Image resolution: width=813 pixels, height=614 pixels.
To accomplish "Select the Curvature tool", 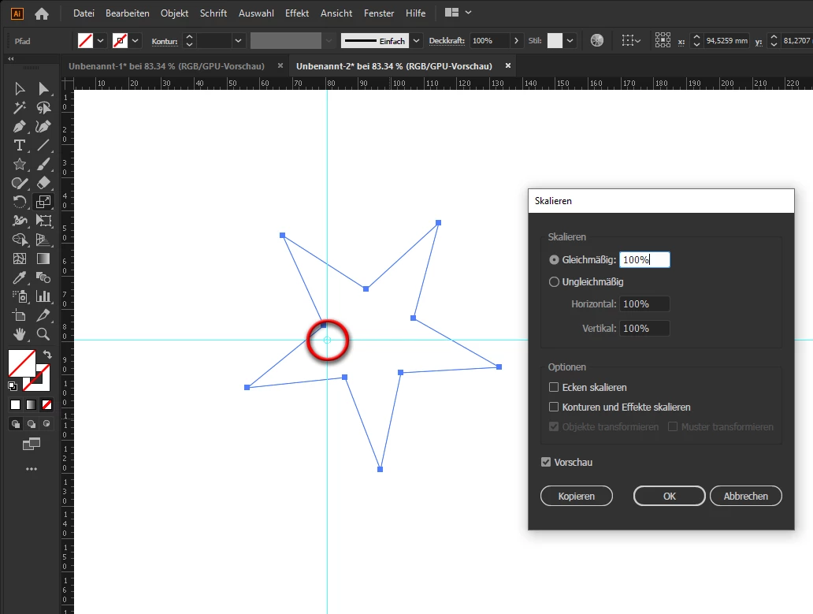I will point(43,127).
